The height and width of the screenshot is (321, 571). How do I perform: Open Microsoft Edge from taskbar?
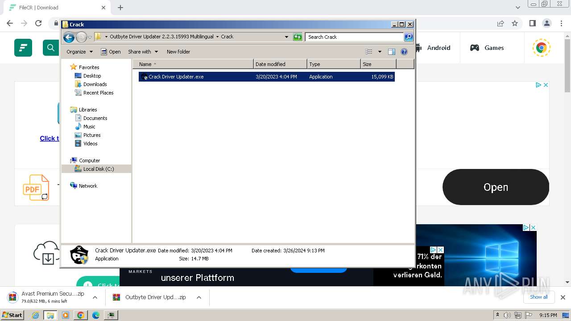(95, 315)
